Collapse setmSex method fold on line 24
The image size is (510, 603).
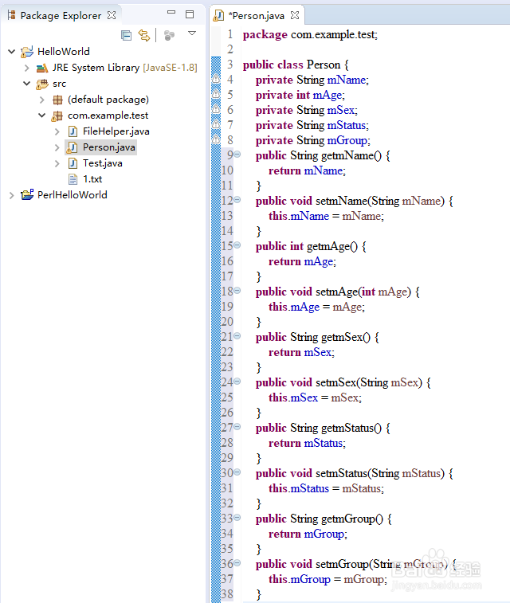point(237,381)
